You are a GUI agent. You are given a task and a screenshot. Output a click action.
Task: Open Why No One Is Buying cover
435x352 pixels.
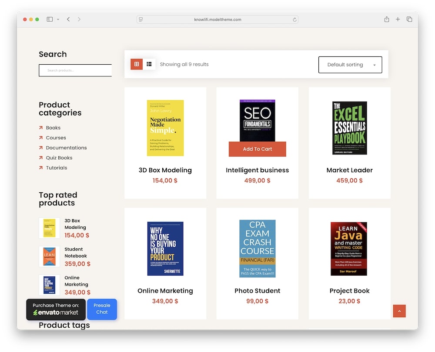pos(165,249)
